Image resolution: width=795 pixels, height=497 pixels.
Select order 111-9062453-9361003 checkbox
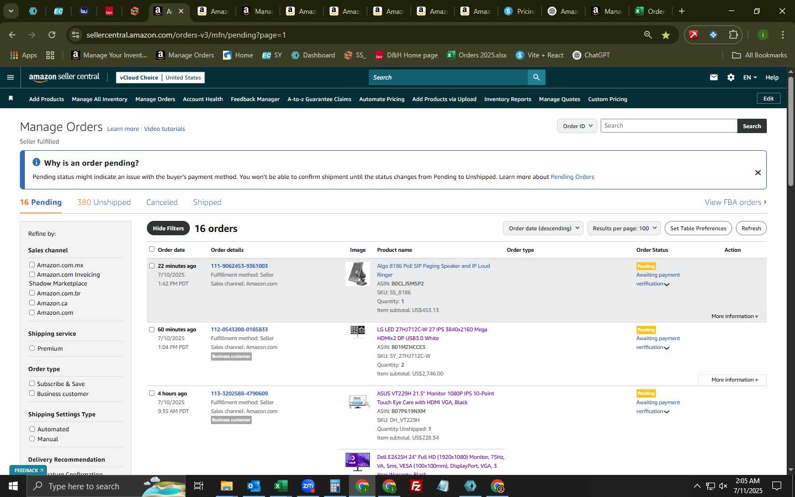152,266
